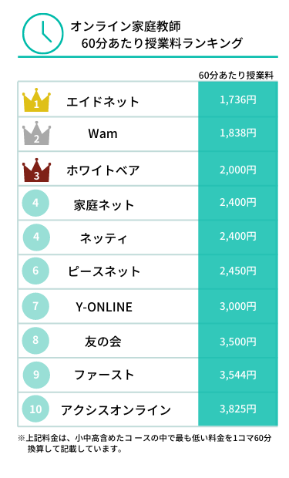Click the silver crown rank 2 icon
This screenshot has height=478, width=289.
click(36, 133)
